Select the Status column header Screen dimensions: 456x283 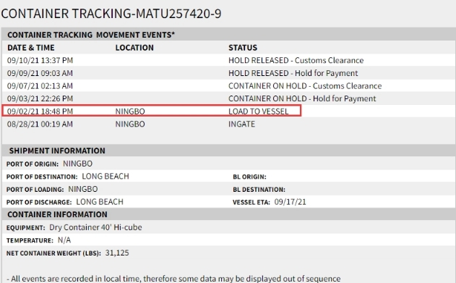pyautogui.click(x=243, y=48)
